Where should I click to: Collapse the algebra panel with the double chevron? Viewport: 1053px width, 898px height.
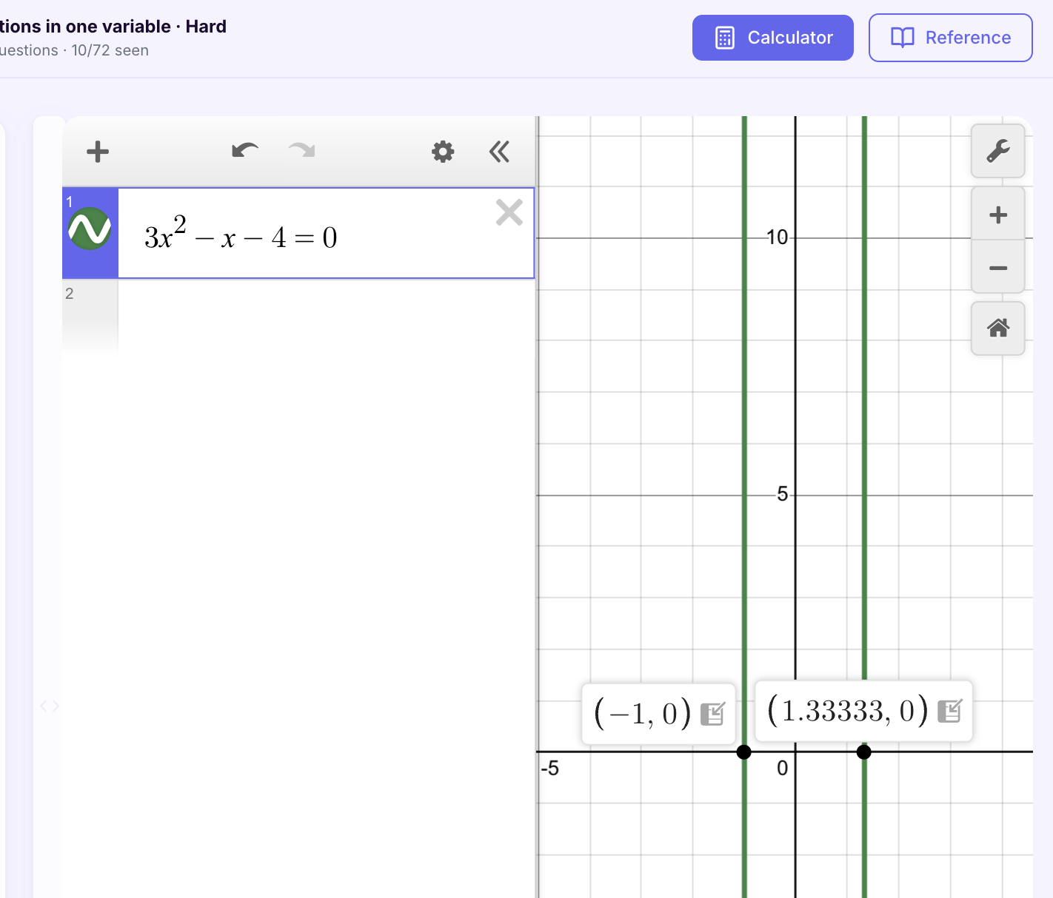point(499,151)
